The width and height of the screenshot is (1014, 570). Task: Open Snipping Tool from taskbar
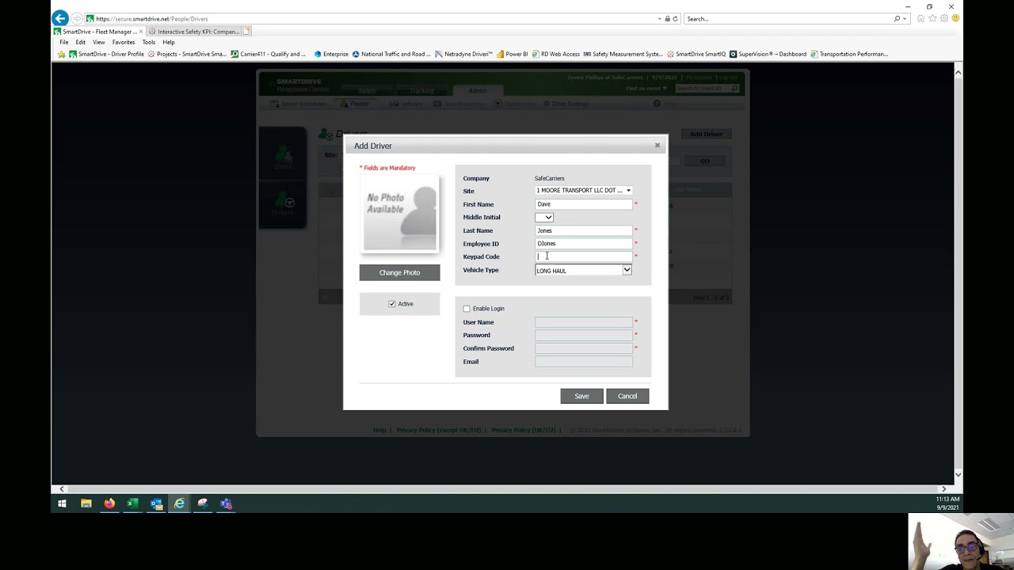pos(203,503)
